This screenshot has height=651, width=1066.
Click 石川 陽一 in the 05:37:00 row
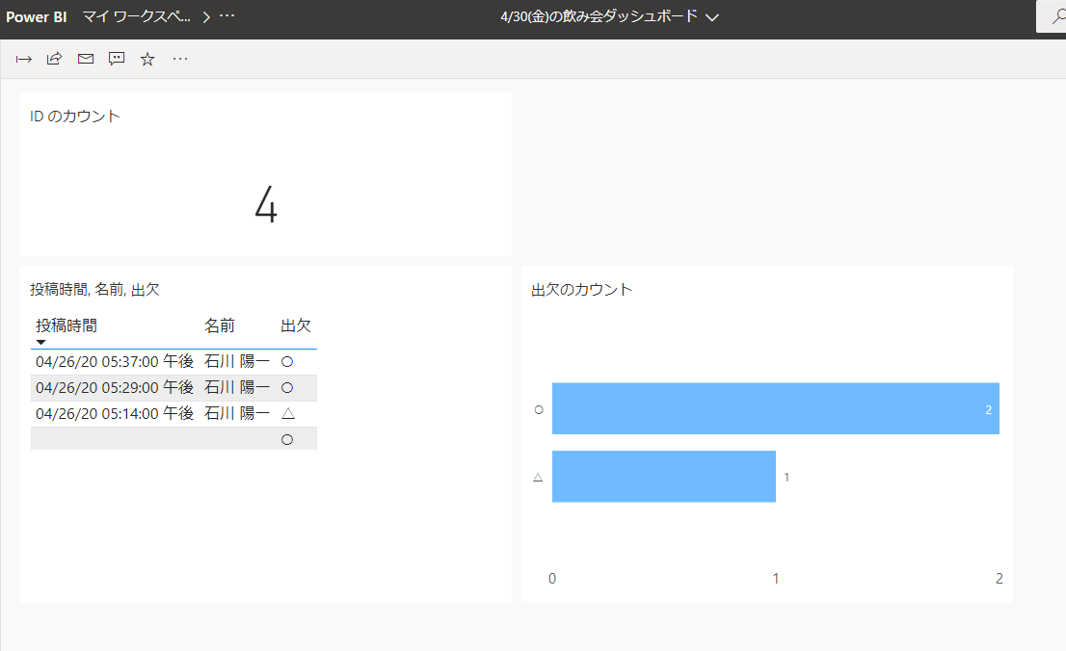point(237,361)
